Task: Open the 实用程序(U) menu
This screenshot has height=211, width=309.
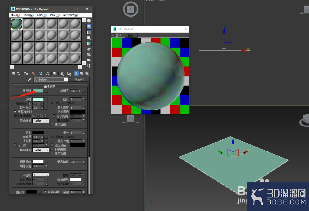Action: [x=70, y=15]
